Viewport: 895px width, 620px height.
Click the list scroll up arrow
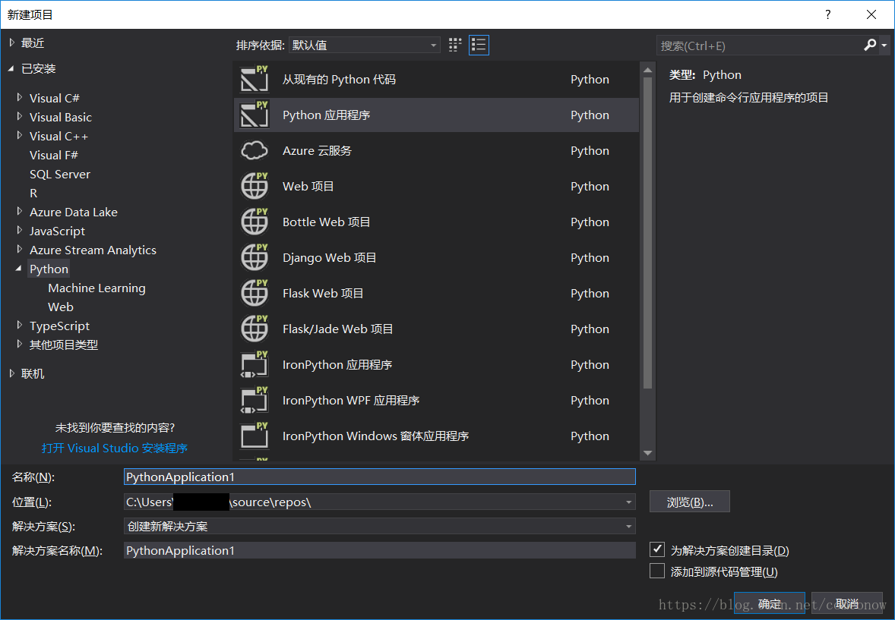click(647, 70)
